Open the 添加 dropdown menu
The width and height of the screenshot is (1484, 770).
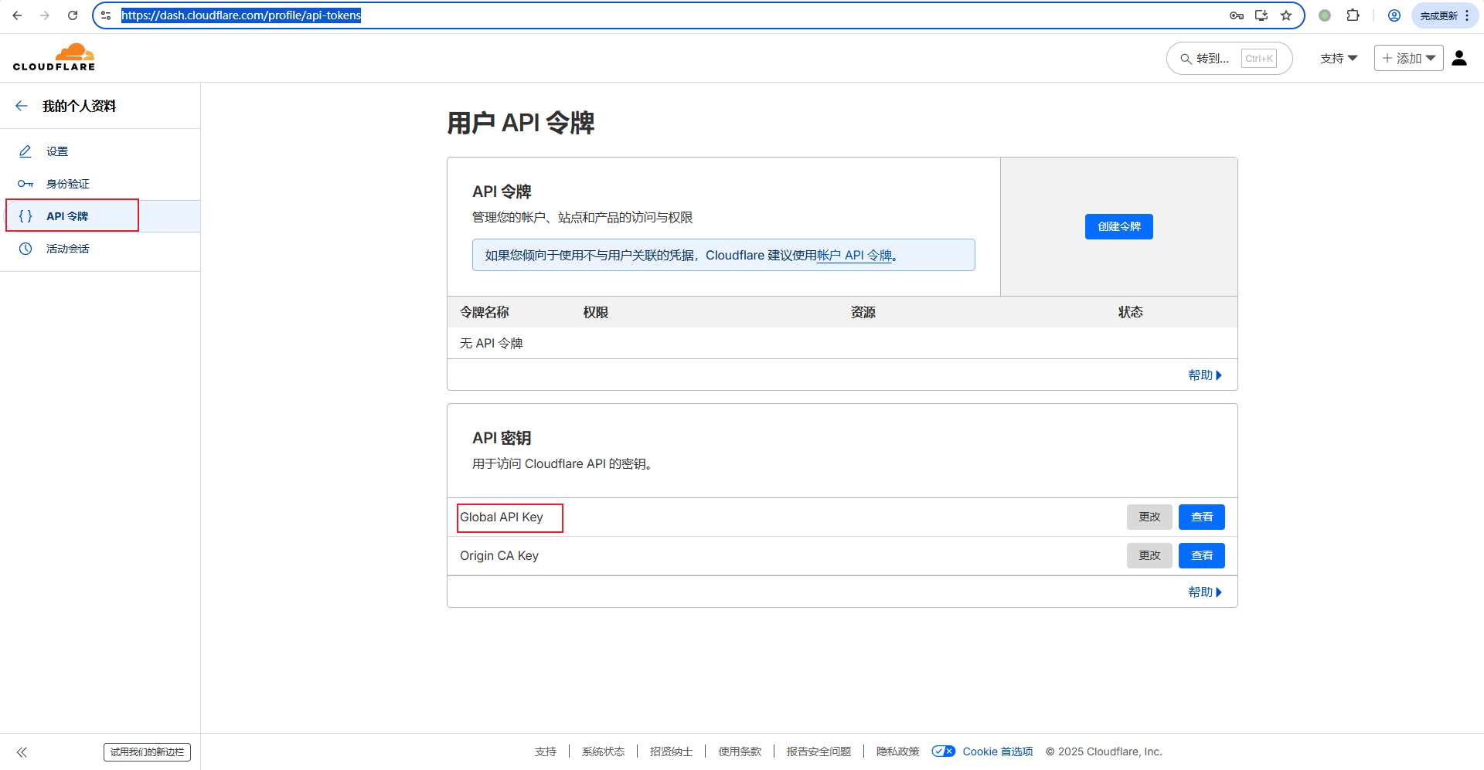1408,58
